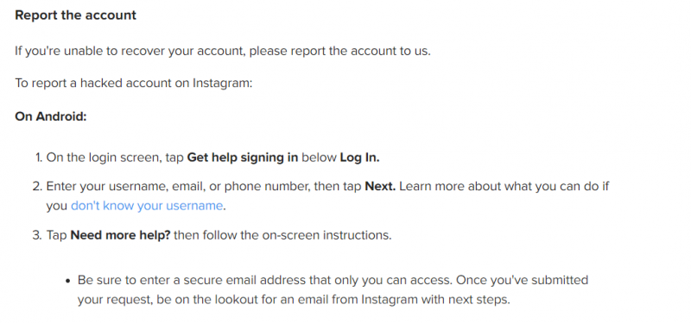
Task: Click the list number 1 marker
Action: [x=39, y=158]
